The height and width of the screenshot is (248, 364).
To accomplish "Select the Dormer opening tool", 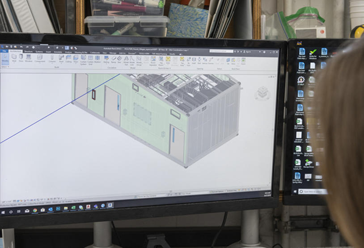I will (x=211, y=61).
